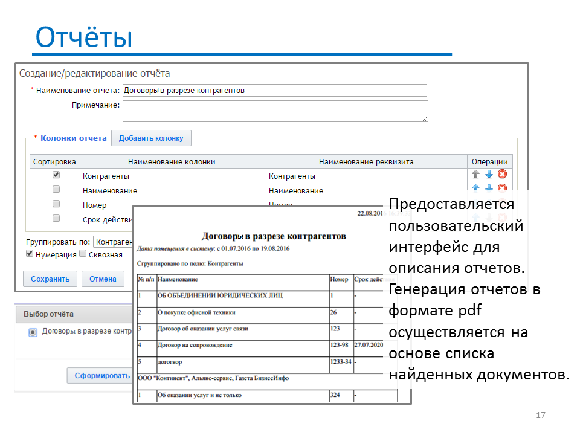The height and width of the screenshot is (435, 580).
Task: Select the Договоры в разрезе контр report radio
Action: (x=33, y=332)
